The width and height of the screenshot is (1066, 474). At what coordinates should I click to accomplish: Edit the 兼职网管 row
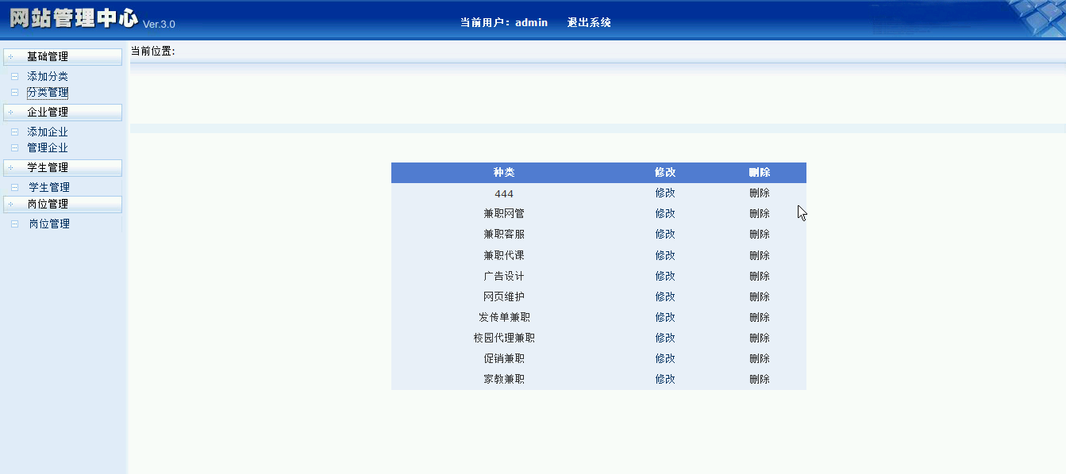click(x=665, y=213)
